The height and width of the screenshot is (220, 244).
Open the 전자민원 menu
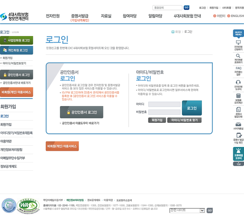point(53,16)
